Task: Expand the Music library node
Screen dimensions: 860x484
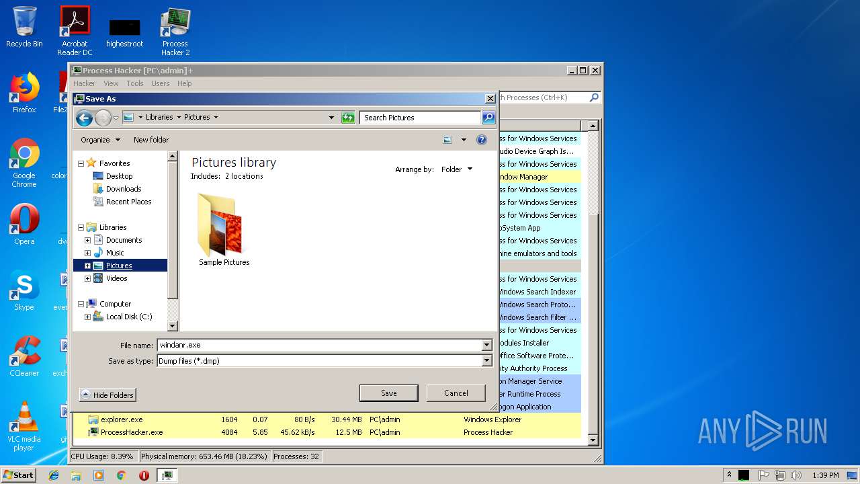Action: point(87,253)
